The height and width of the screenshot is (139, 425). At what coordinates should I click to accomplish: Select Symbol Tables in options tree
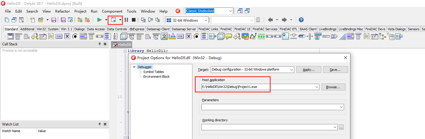[x=153, y=72]
